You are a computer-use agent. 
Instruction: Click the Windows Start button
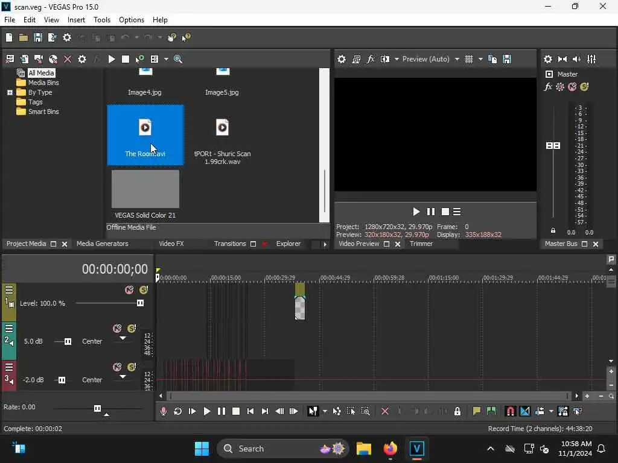pyautogui.click(x=202, y=449)
